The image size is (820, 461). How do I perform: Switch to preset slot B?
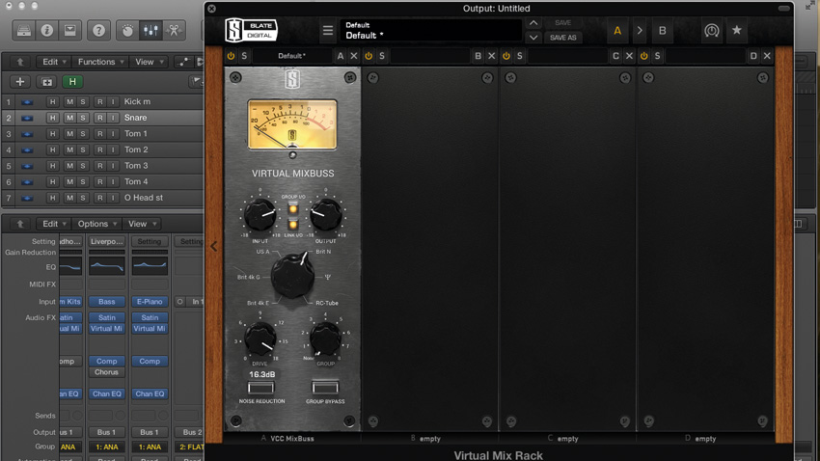(x=662, y=31)
